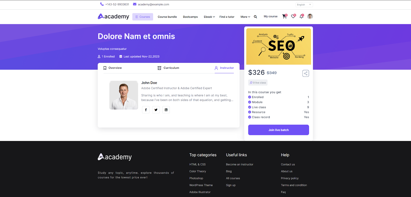
Task: Open the Courses menu button
Action: point(143,17)
